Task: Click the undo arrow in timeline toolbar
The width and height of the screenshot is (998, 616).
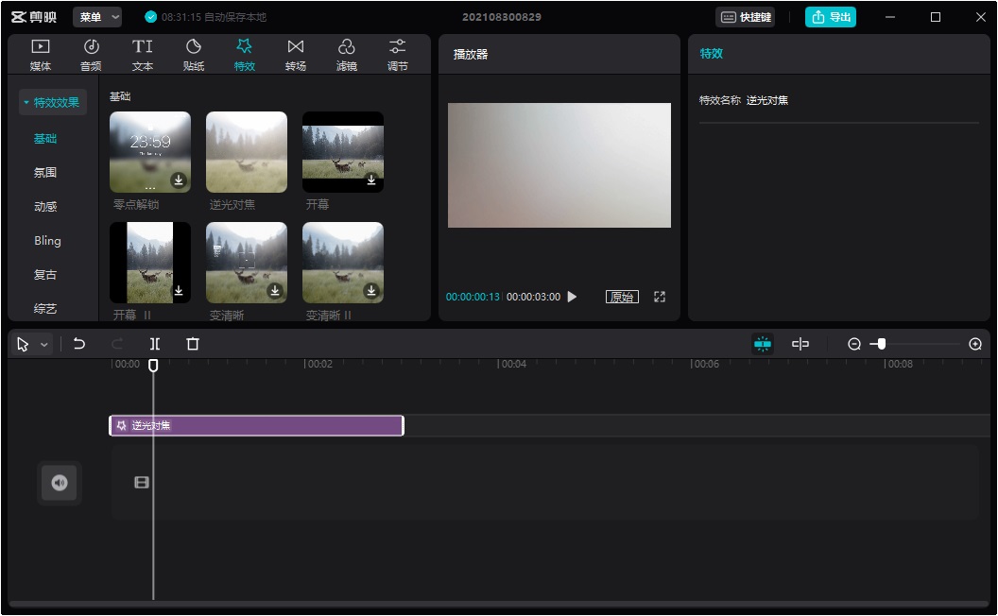Action: tap(79, 344)
